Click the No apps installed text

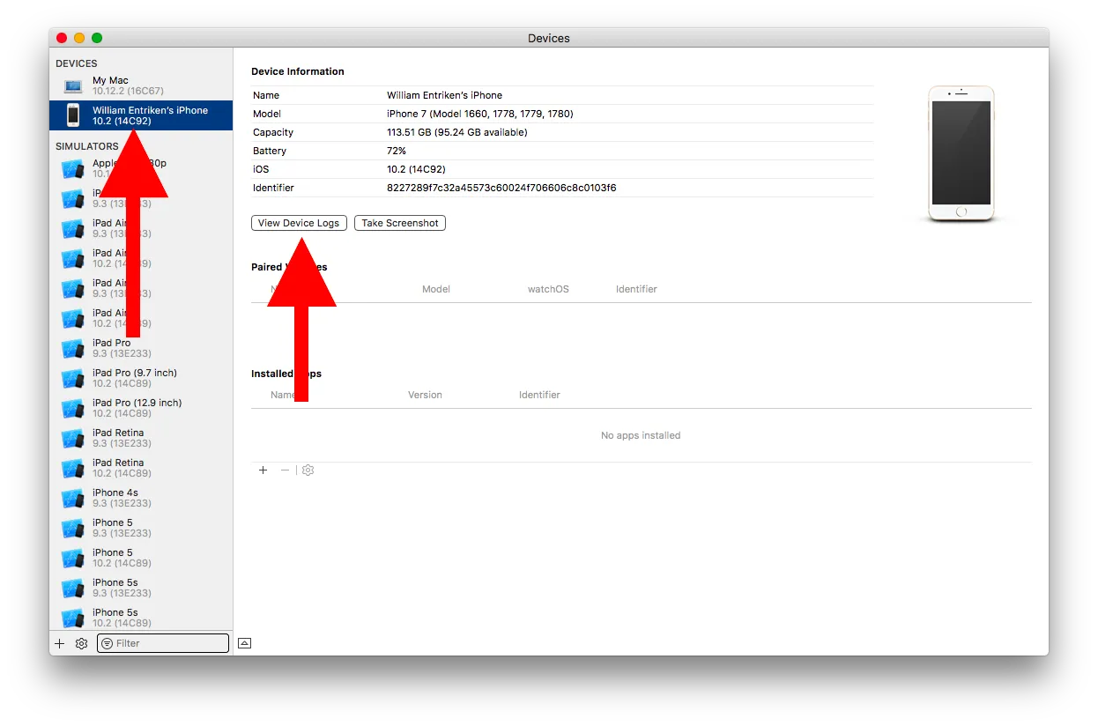point(641,435)
